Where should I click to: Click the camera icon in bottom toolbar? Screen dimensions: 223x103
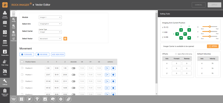[53, 99]
